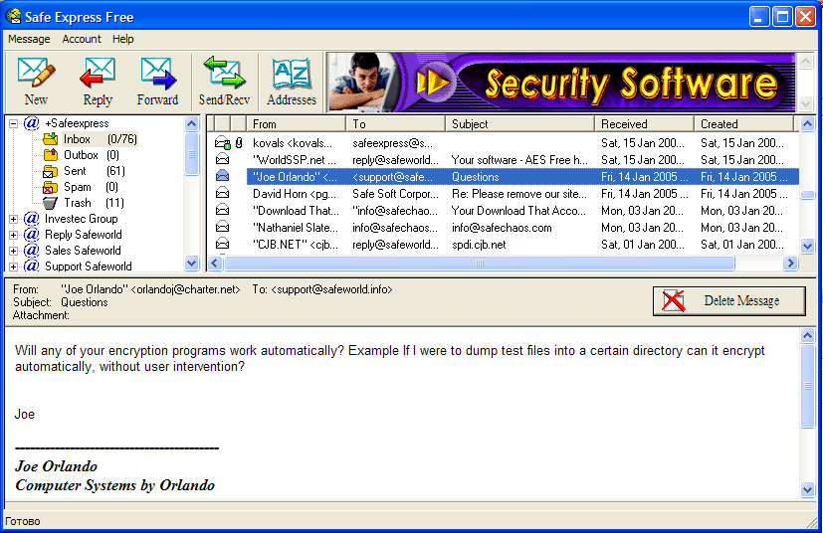Expand the Sales Safeworld account
823x533 pixels.
(14, 251)
